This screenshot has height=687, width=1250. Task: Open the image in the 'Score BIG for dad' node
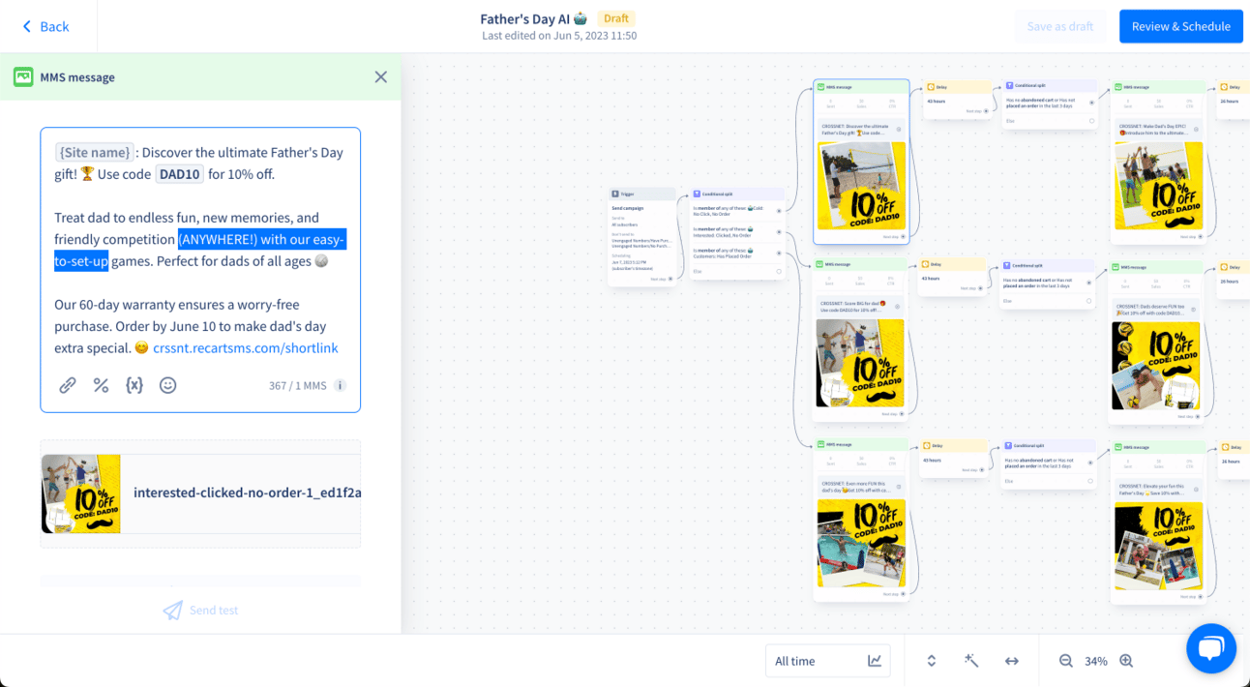(861, 363)
